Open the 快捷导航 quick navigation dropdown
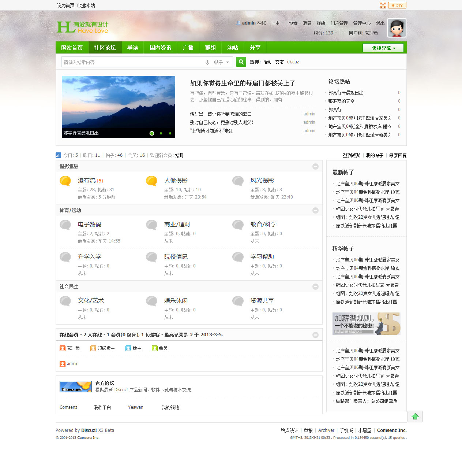Image resolution: width=462 pixels, height=459 pixels. click(x=383, y=48)
